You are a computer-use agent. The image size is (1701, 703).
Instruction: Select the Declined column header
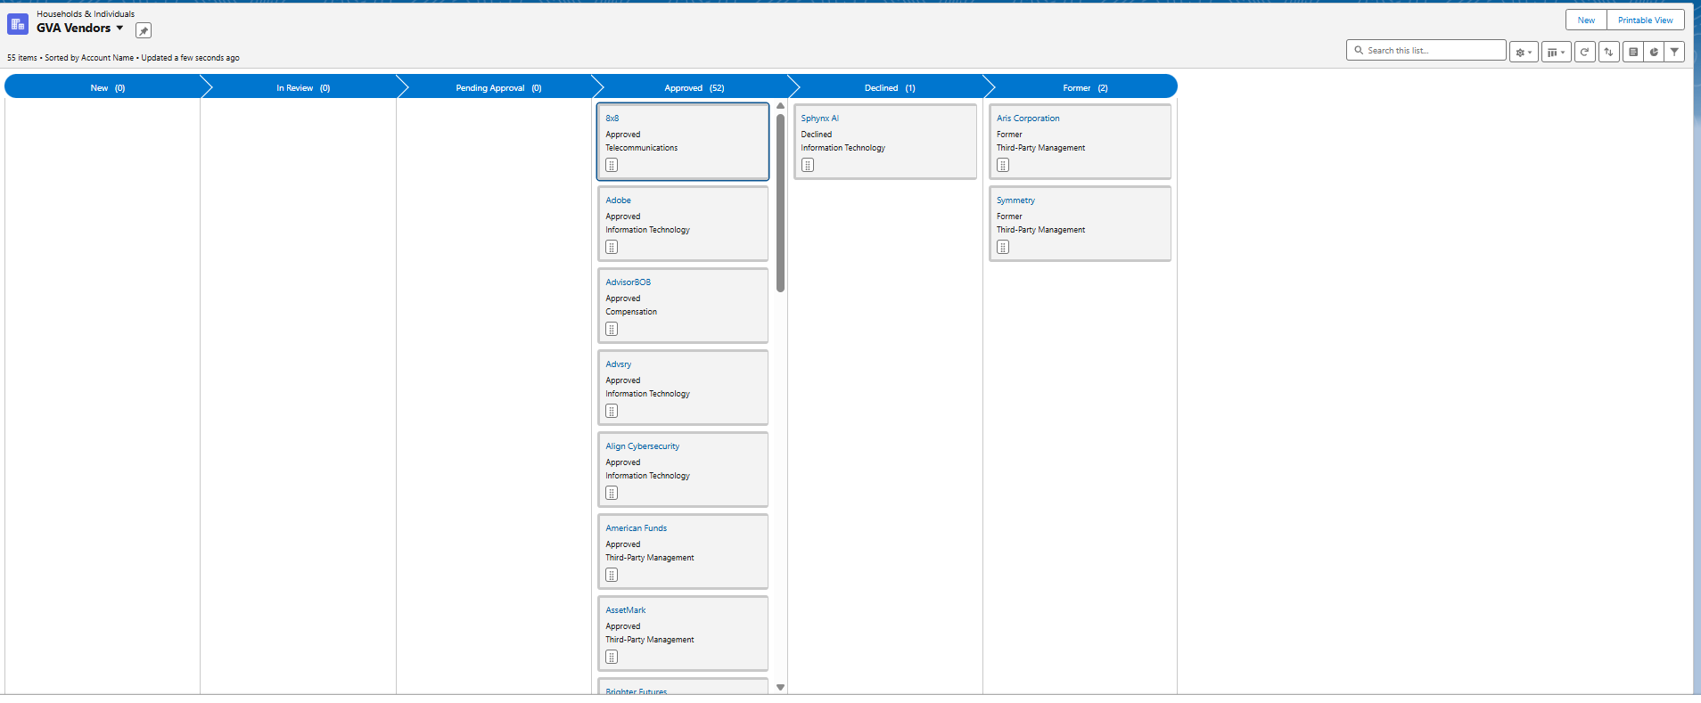coord(889,88)
